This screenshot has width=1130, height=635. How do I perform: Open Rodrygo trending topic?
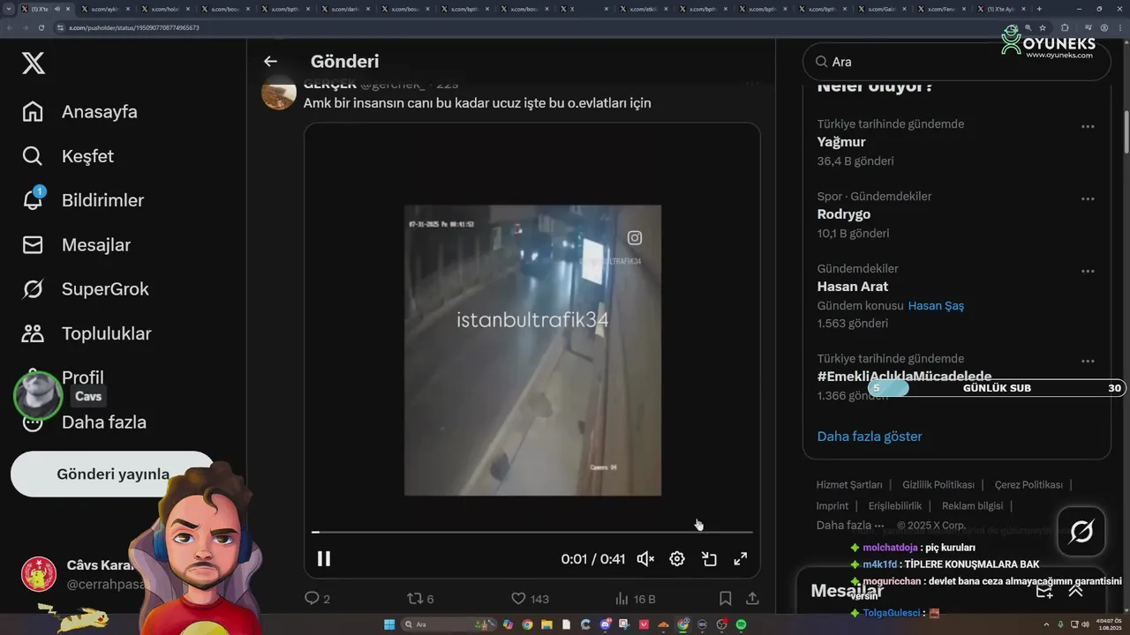coord(844,214)
